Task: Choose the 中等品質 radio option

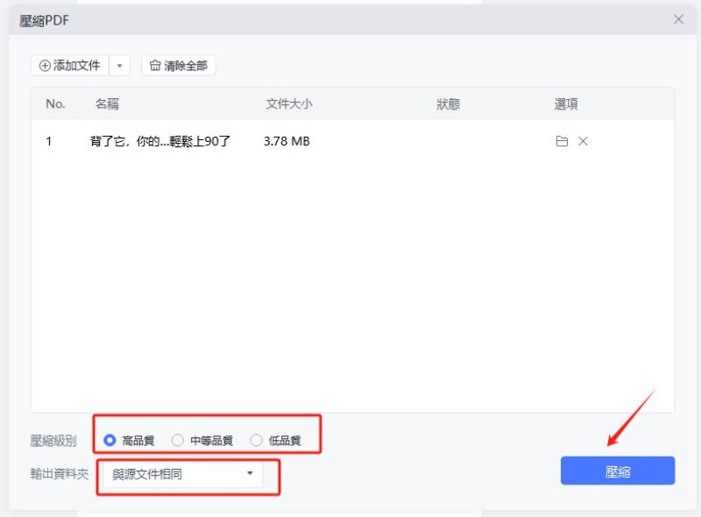Action: pos(178,441)
